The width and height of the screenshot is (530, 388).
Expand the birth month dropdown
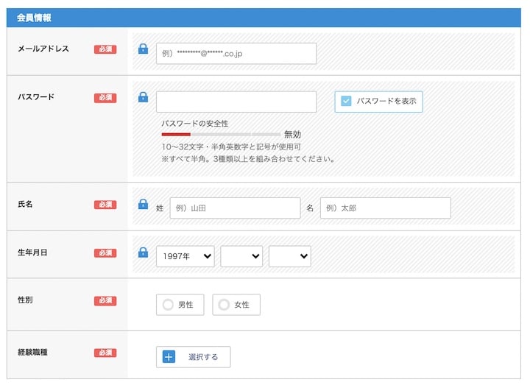[x=241, y=256]
